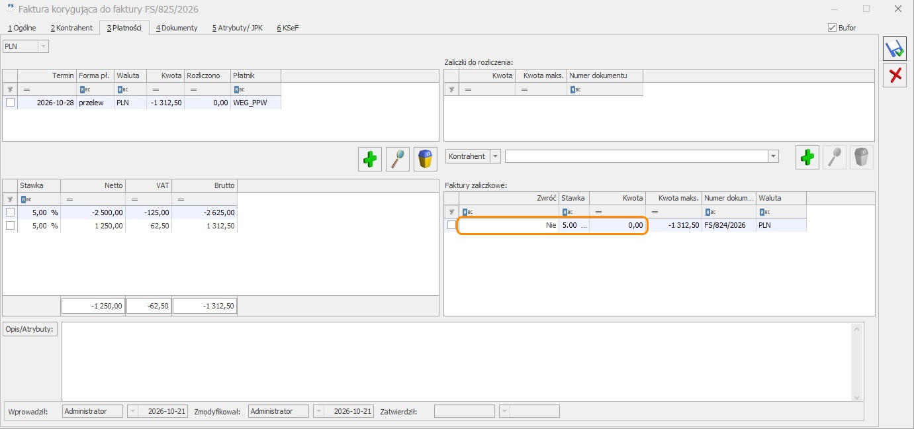
Task: Click the filter icon in Faktury zaliczkowe table
Action: [451, 212]
